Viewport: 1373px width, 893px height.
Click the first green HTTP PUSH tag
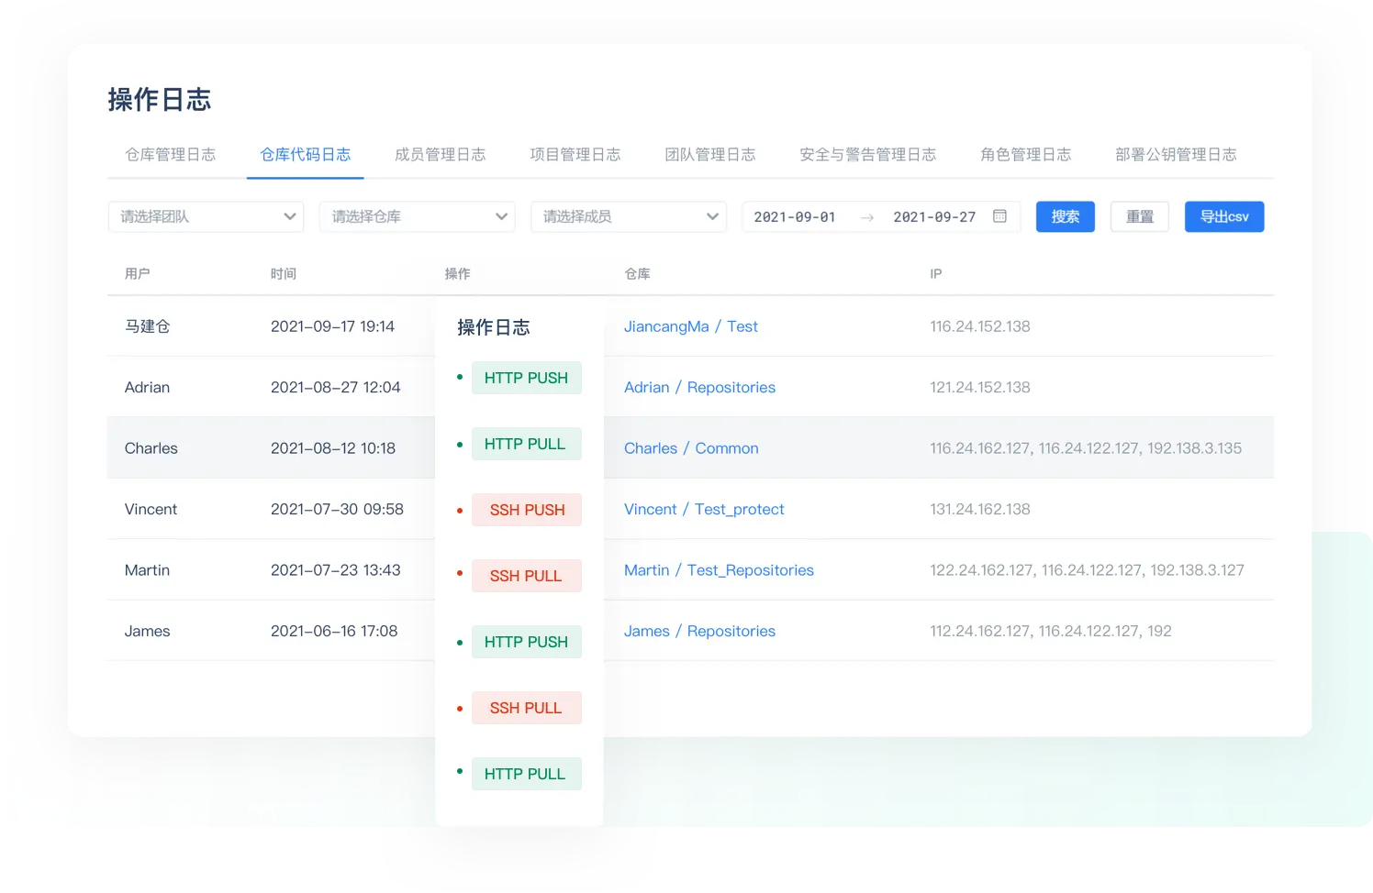pyautogui.click(x=526, y=378)
